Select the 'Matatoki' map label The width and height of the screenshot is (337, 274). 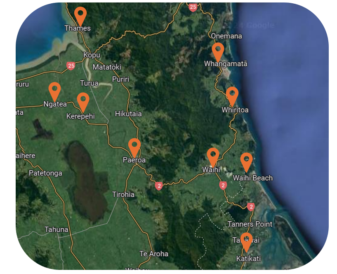tap(107, 67)
